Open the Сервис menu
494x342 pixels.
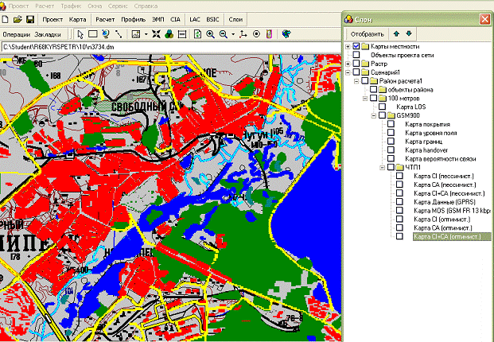click(x=117, y=6)
